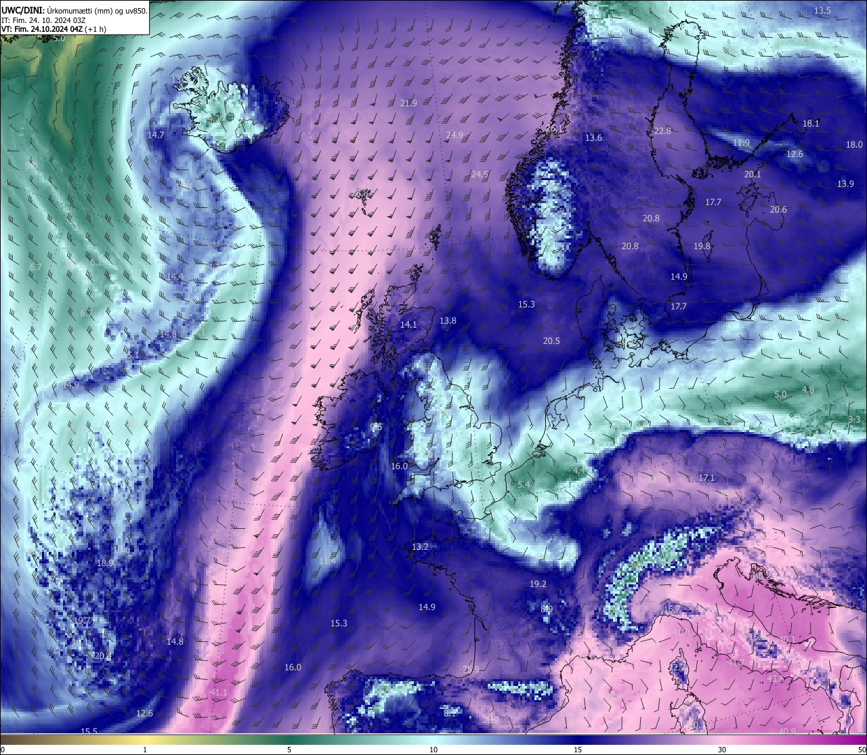Pick the 20.6 value label
Screen dimensions: 867x755
(x=778, y=209)
